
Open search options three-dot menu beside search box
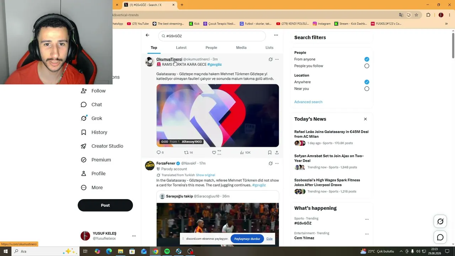pos(276,35)
